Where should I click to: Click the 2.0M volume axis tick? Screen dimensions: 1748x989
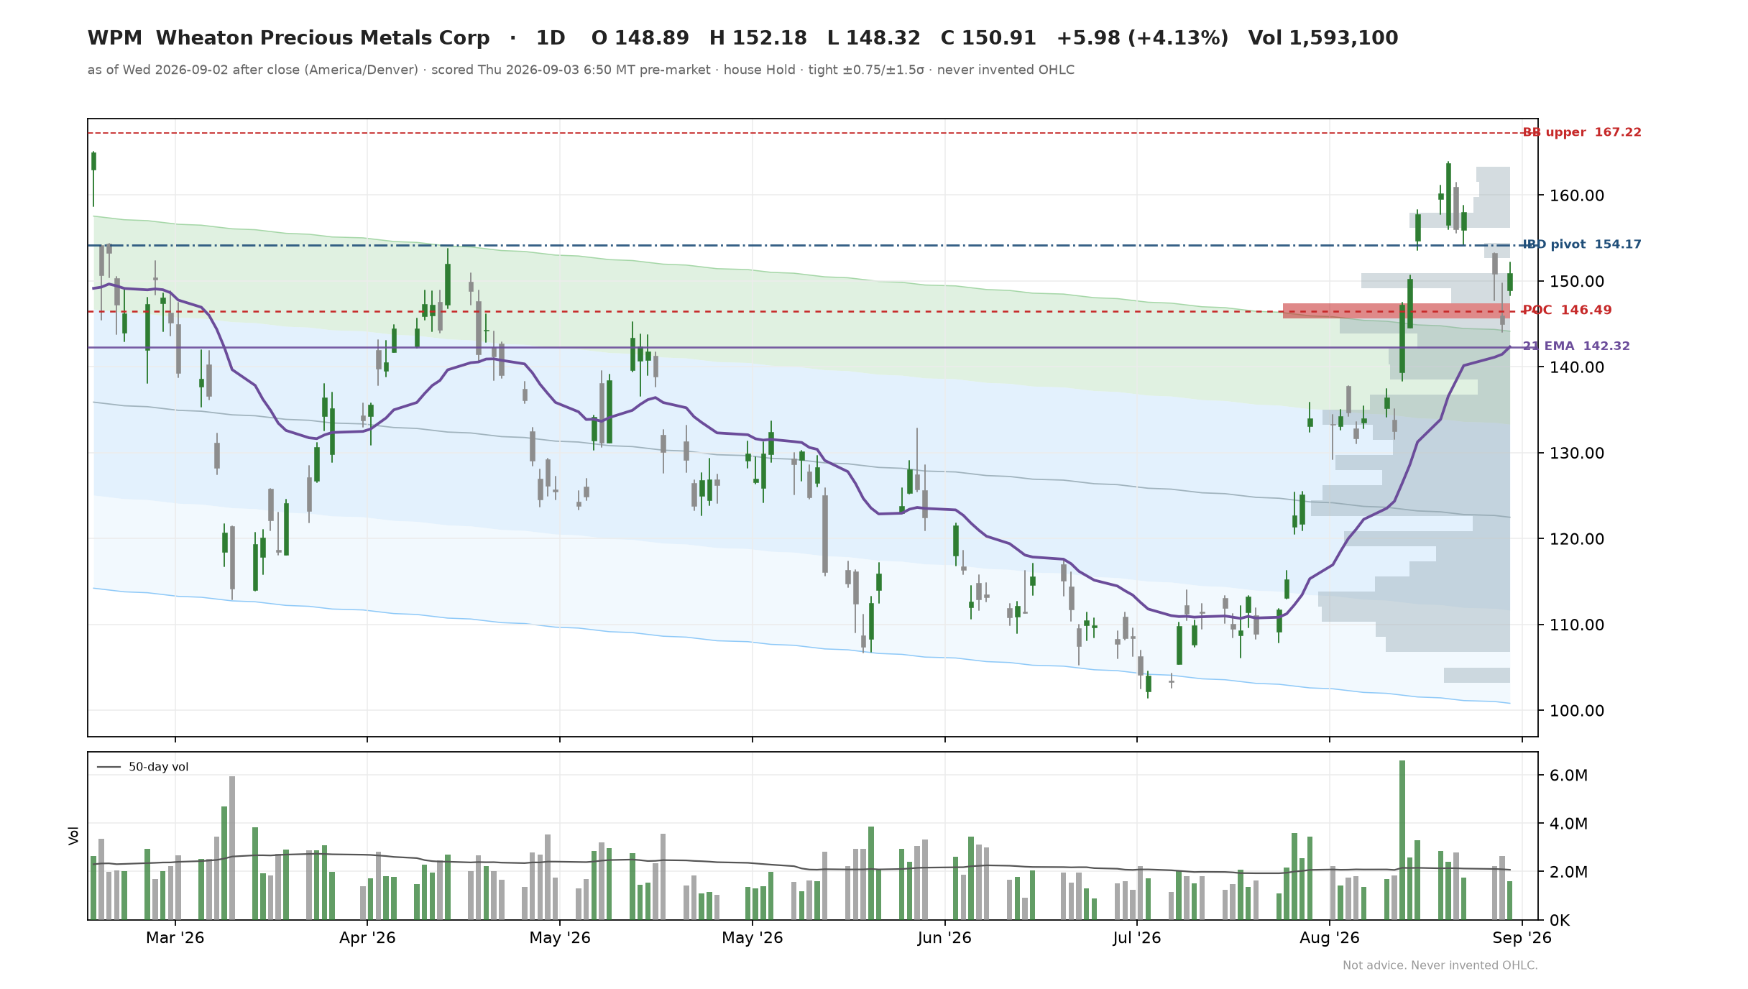click(1568, 872)
